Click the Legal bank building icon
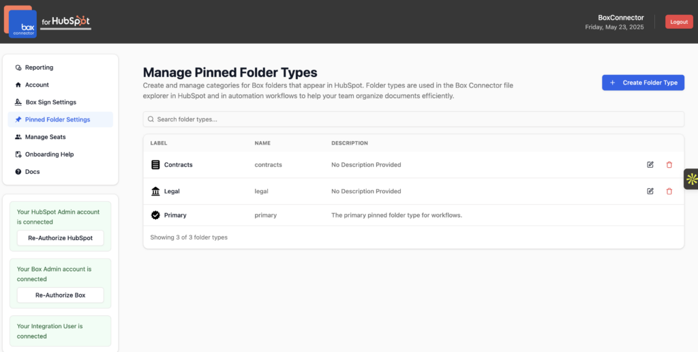This screenshot has width=698, height=352. tap(155, 191)
